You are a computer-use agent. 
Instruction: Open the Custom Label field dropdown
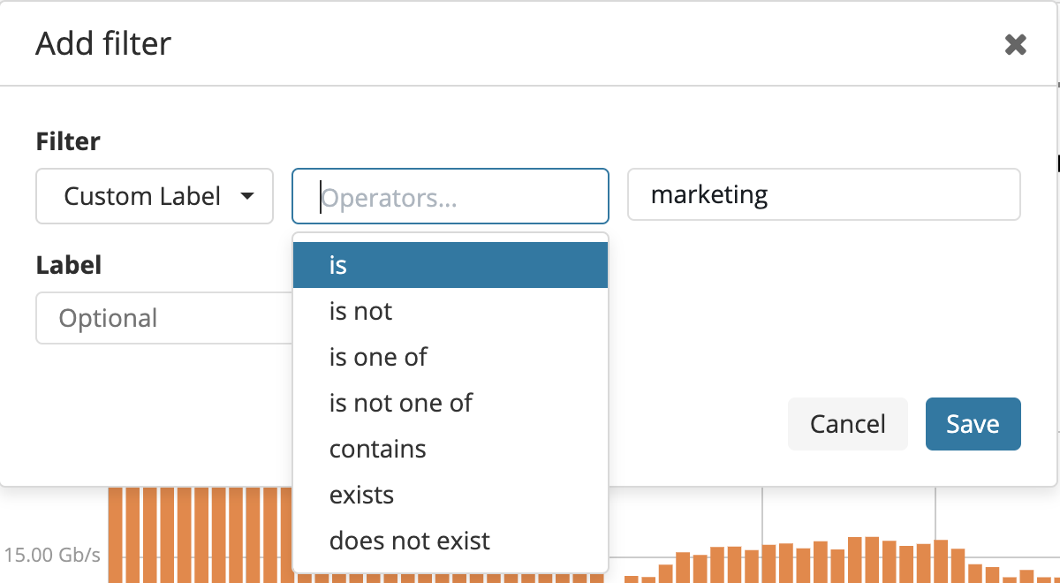[x=155, y=196]
